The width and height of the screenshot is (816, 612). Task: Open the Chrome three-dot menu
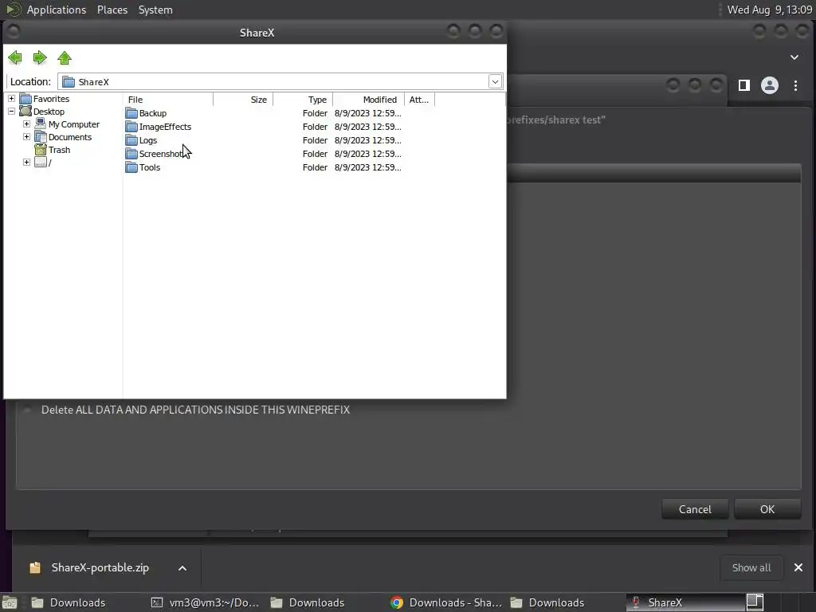coord(795,85)
